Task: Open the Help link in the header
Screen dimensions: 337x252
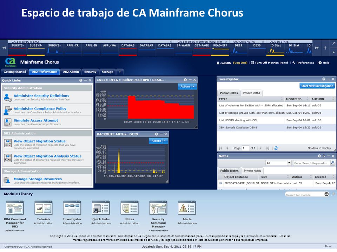Action: pyautogui.click(x=324, y=63)
